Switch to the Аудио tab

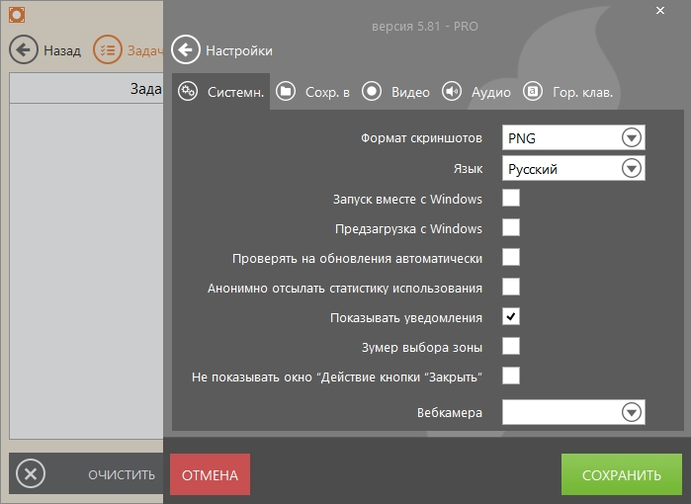click(x=476, y=92)
